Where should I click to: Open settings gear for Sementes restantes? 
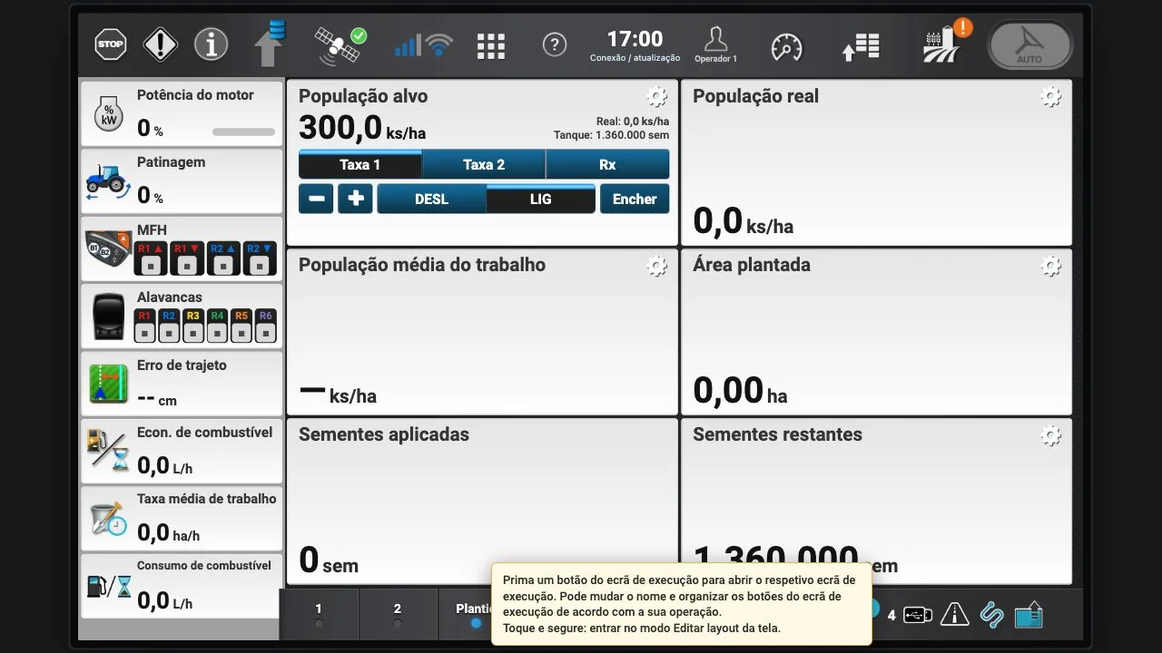click(x=1050, y=436)
